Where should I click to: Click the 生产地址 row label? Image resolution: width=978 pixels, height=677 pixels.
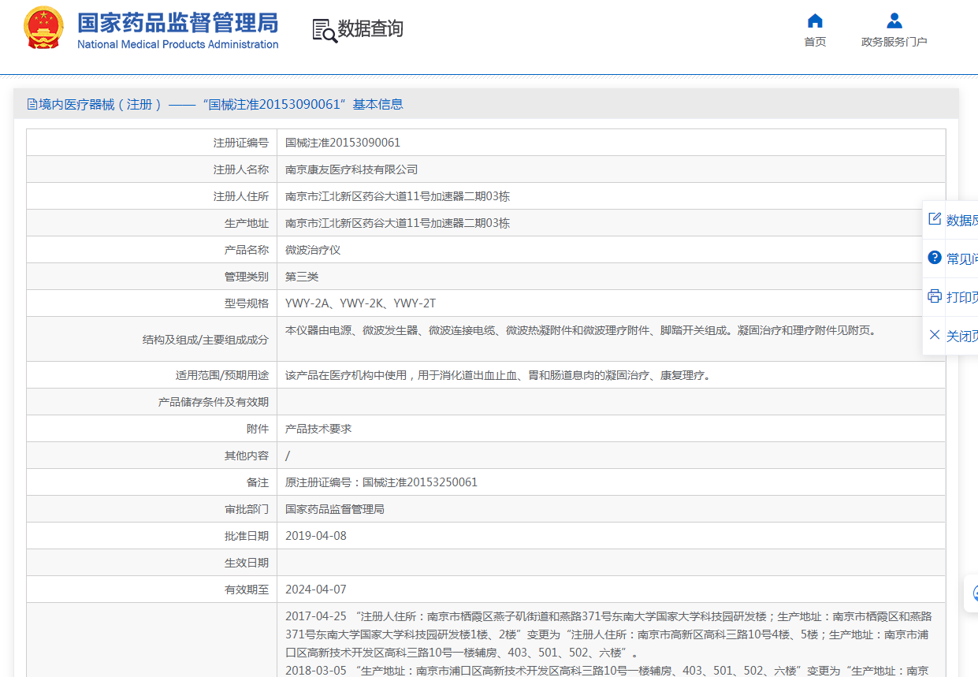[x=247, y=223]
